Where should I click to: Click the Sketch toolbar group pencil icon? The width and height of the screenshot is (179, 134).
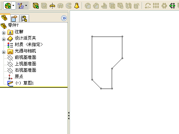[20, 6]
